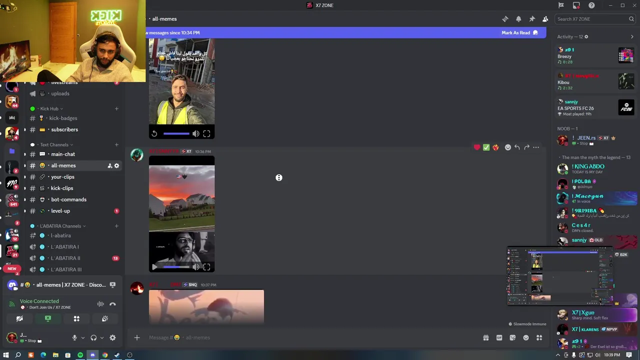Open the inbox screen icon in title bar
The width and height of the screenshot is (640, 360).
[x=576, y=5]
